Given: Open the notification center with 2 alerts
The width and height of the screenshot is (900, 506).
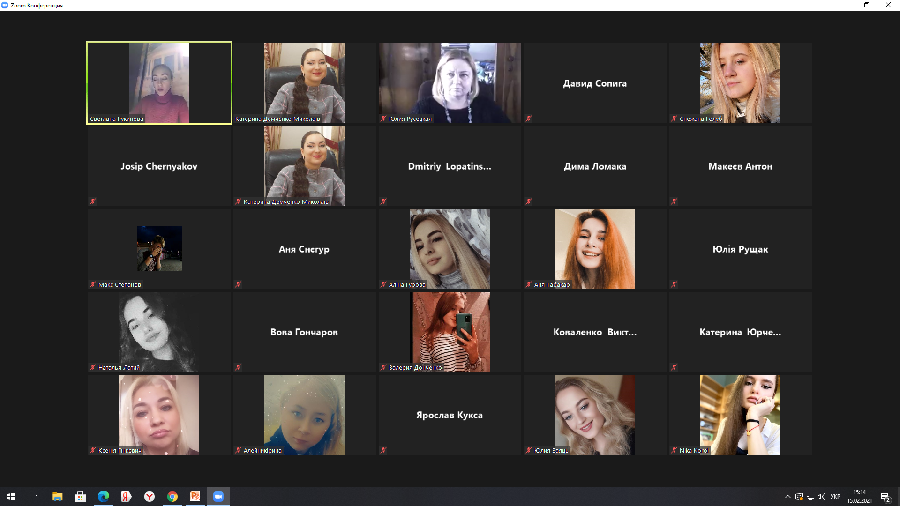Looking at the screenshot, I should point(885,497).
